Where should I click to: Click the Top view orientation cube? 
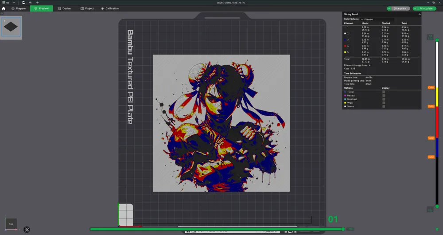point(11,224)
